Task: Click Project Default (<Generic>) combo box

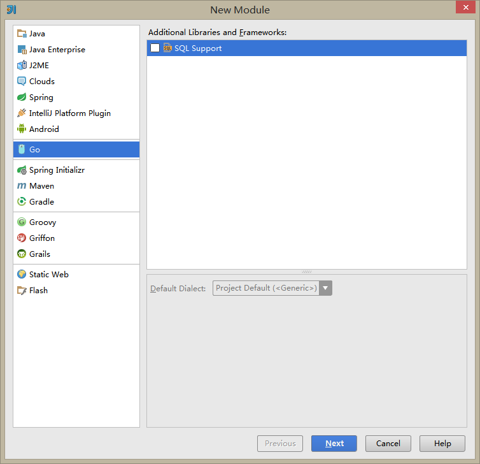Action: click(272, 288)
